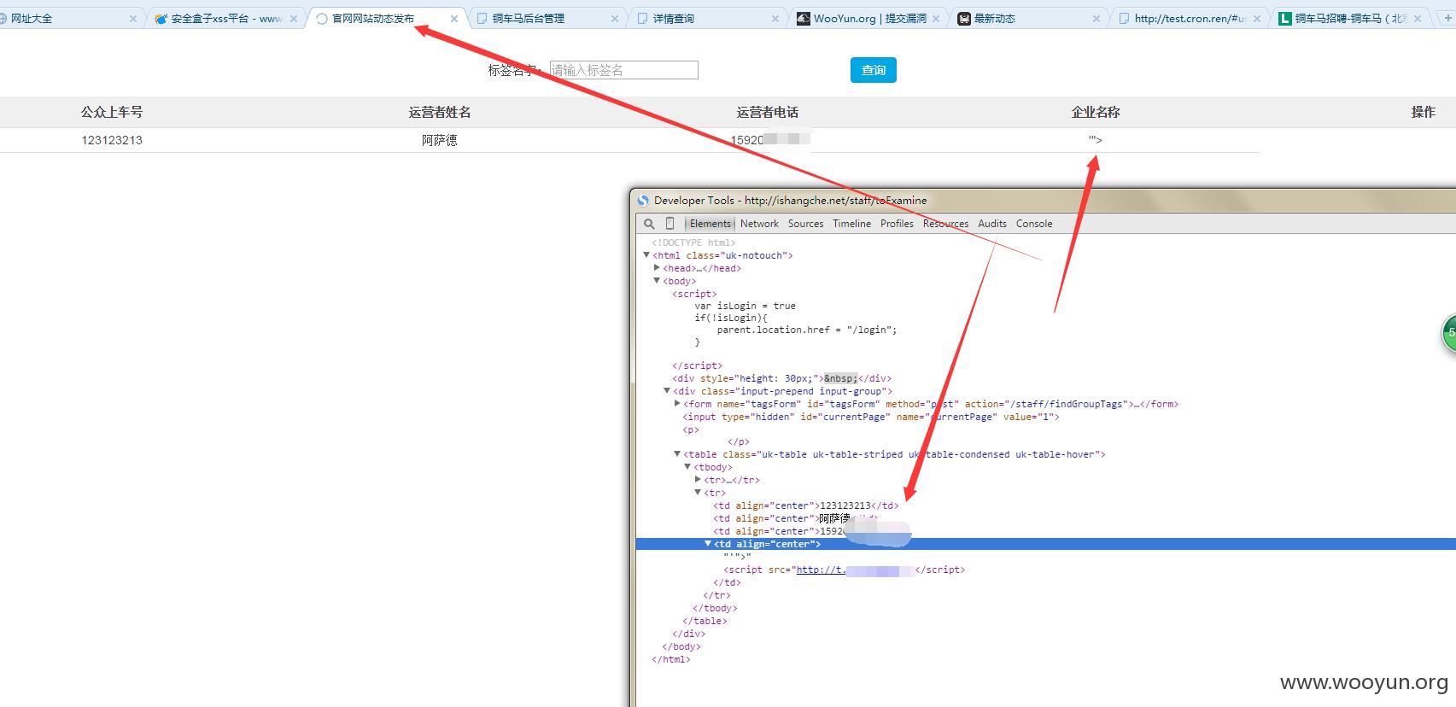Image resolution: width=1456 pixels, height=707 pixels.
Task: Select the script tag under body
Action: coord(694,294)
